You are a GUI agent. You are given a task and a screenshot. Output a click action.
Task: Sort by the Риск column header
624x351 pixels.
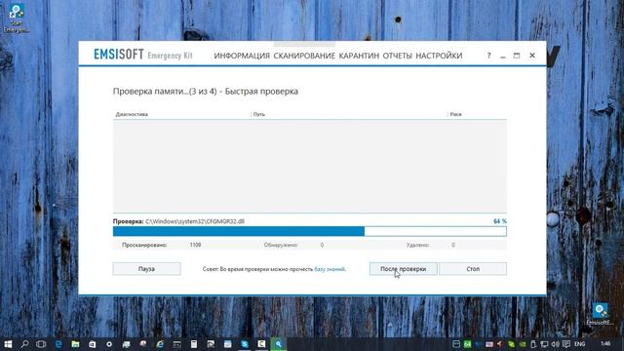[x=455, y=114]
